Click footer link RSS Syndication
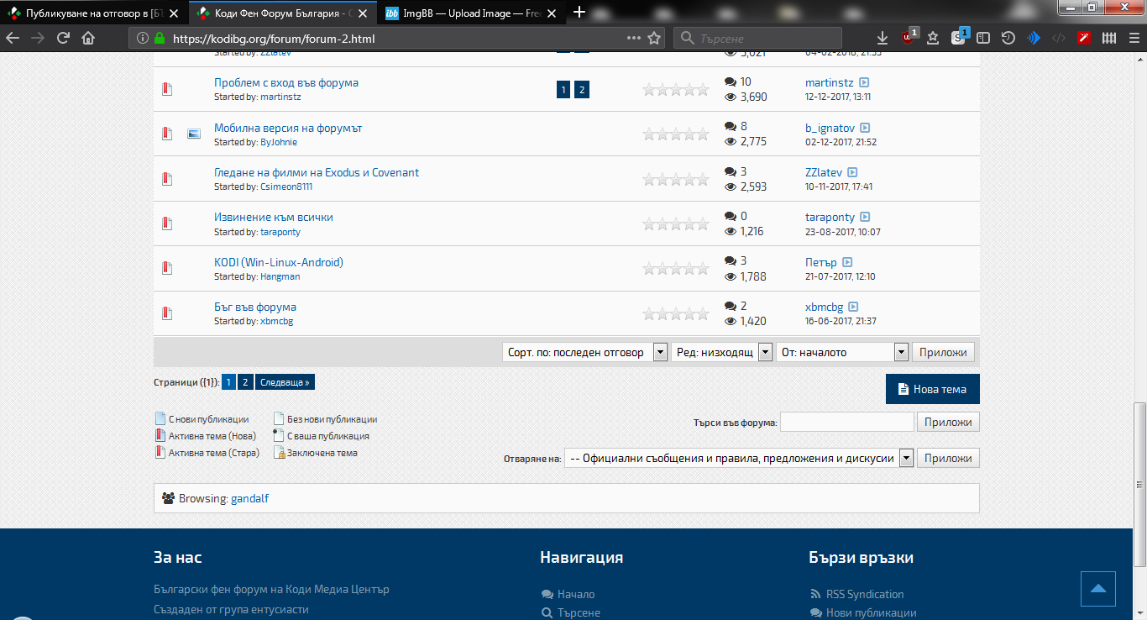1147x620 pixels. 865,594
